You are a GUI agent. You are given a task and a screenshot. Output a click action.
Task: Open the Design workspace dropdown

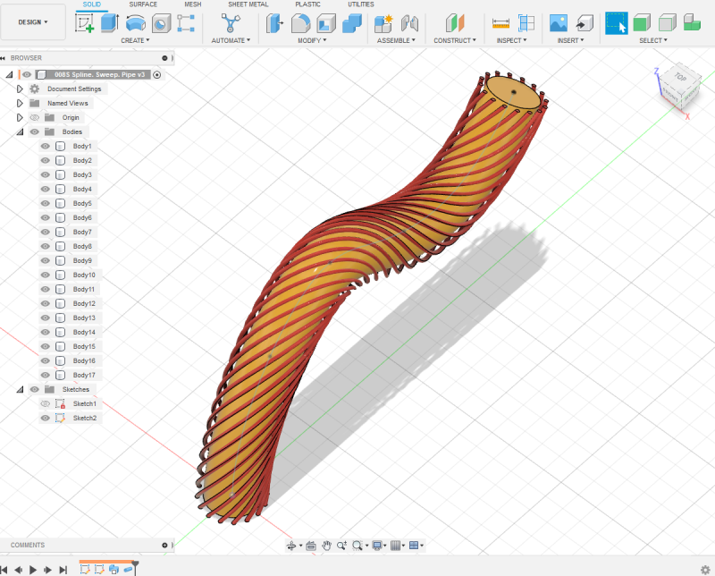33,21
